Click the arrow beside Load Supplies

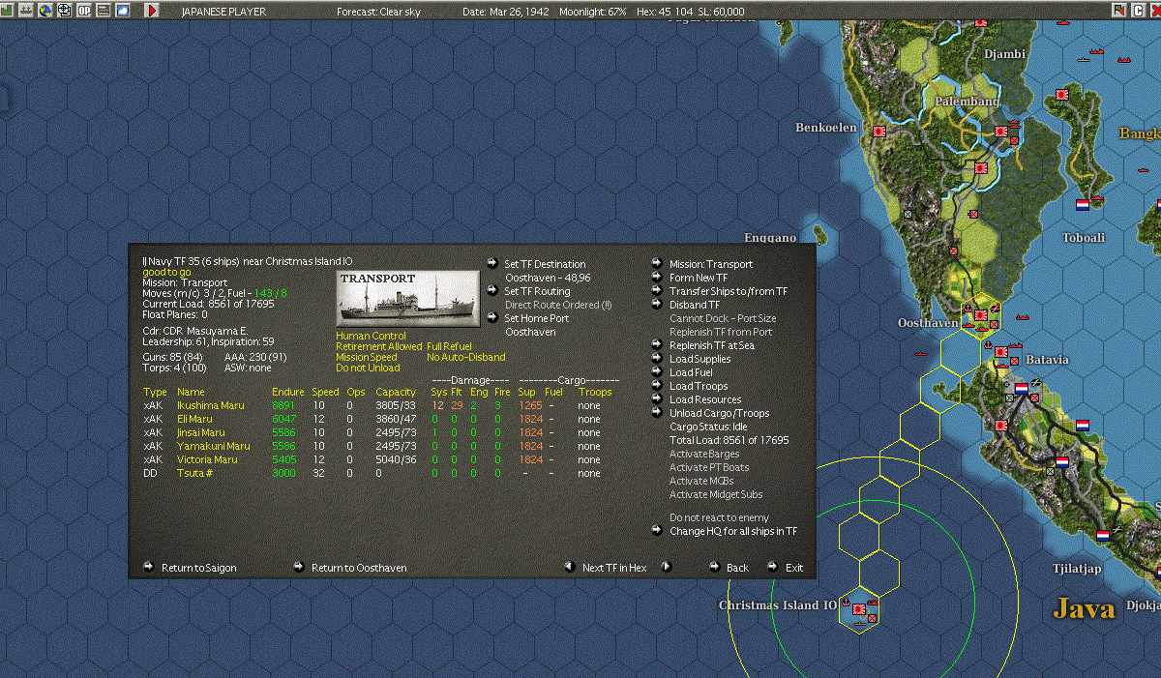point(658,358)
